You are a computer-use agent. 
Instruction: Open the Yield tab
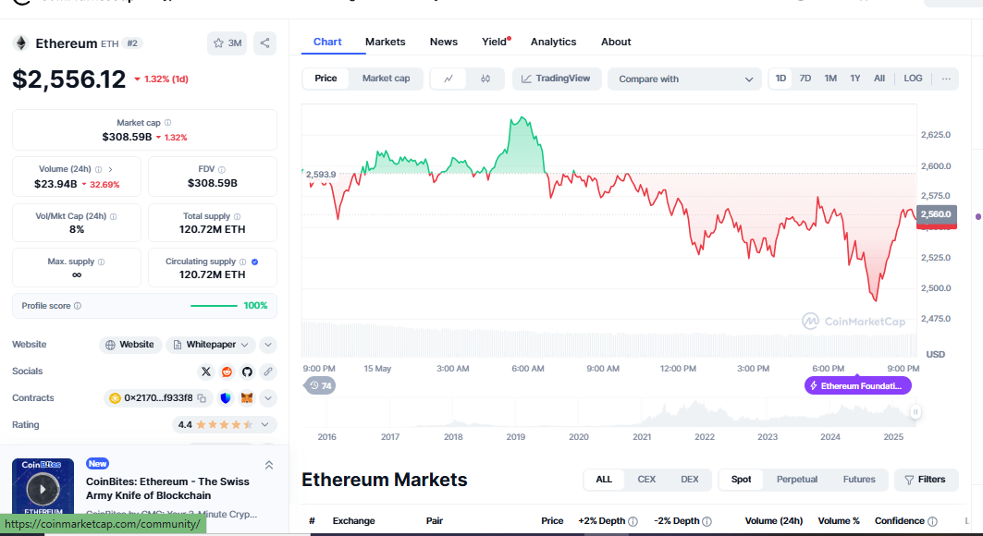click(x=495, y=42)
